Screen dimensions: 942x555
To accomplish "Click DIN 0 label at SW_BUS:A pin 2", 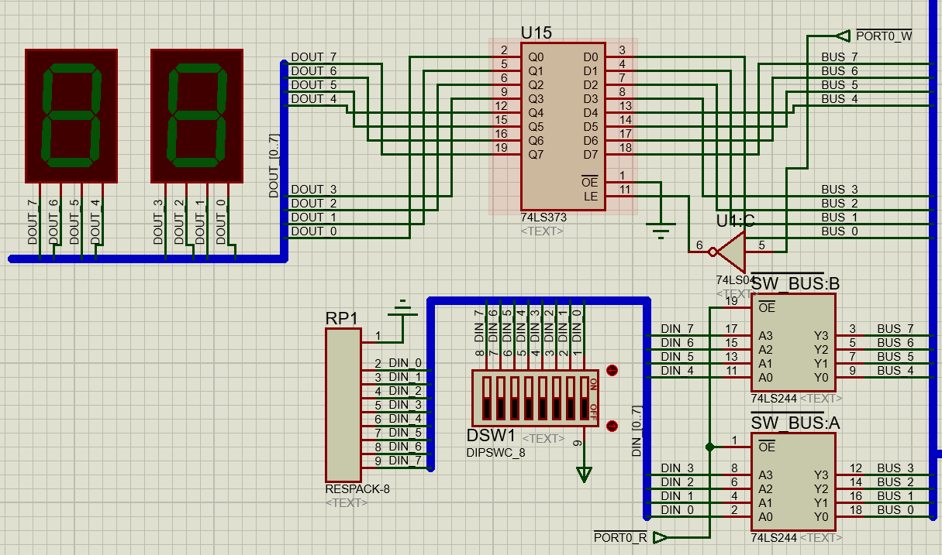I will 678,510.
